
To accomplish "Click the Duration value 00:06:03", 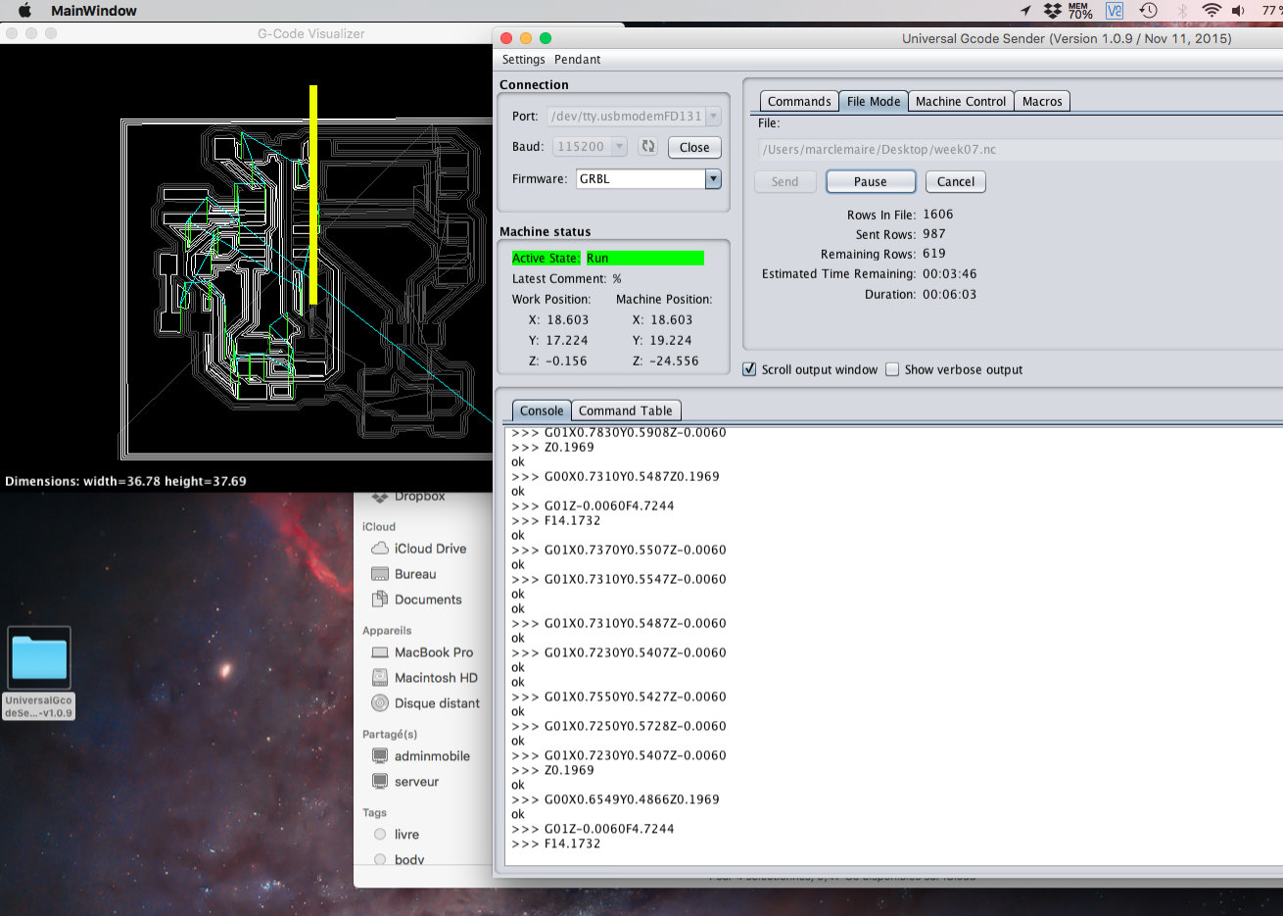I will click(x=949, y=295).
